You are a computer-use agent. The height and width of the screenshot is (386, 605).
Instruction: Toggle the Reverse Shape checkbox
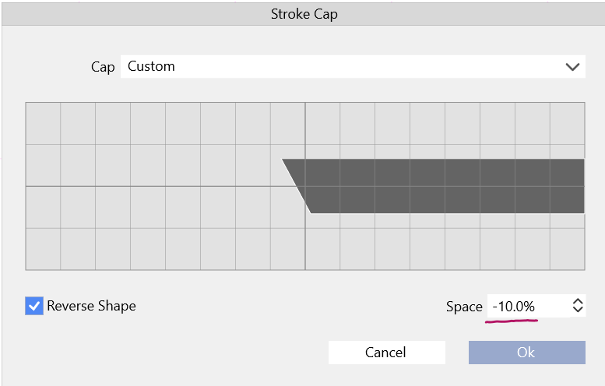(34, 306)
